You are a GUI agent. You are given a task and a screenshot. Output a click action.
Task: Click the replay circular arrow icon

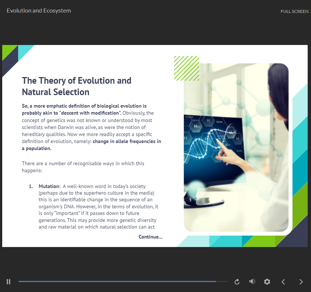point(237,282)
